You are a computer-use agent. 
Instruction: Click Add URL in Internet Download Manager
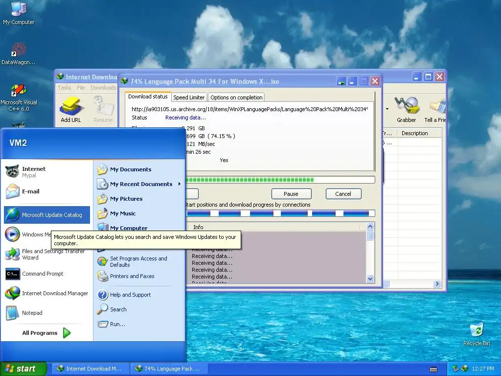[x=70, y=110]
